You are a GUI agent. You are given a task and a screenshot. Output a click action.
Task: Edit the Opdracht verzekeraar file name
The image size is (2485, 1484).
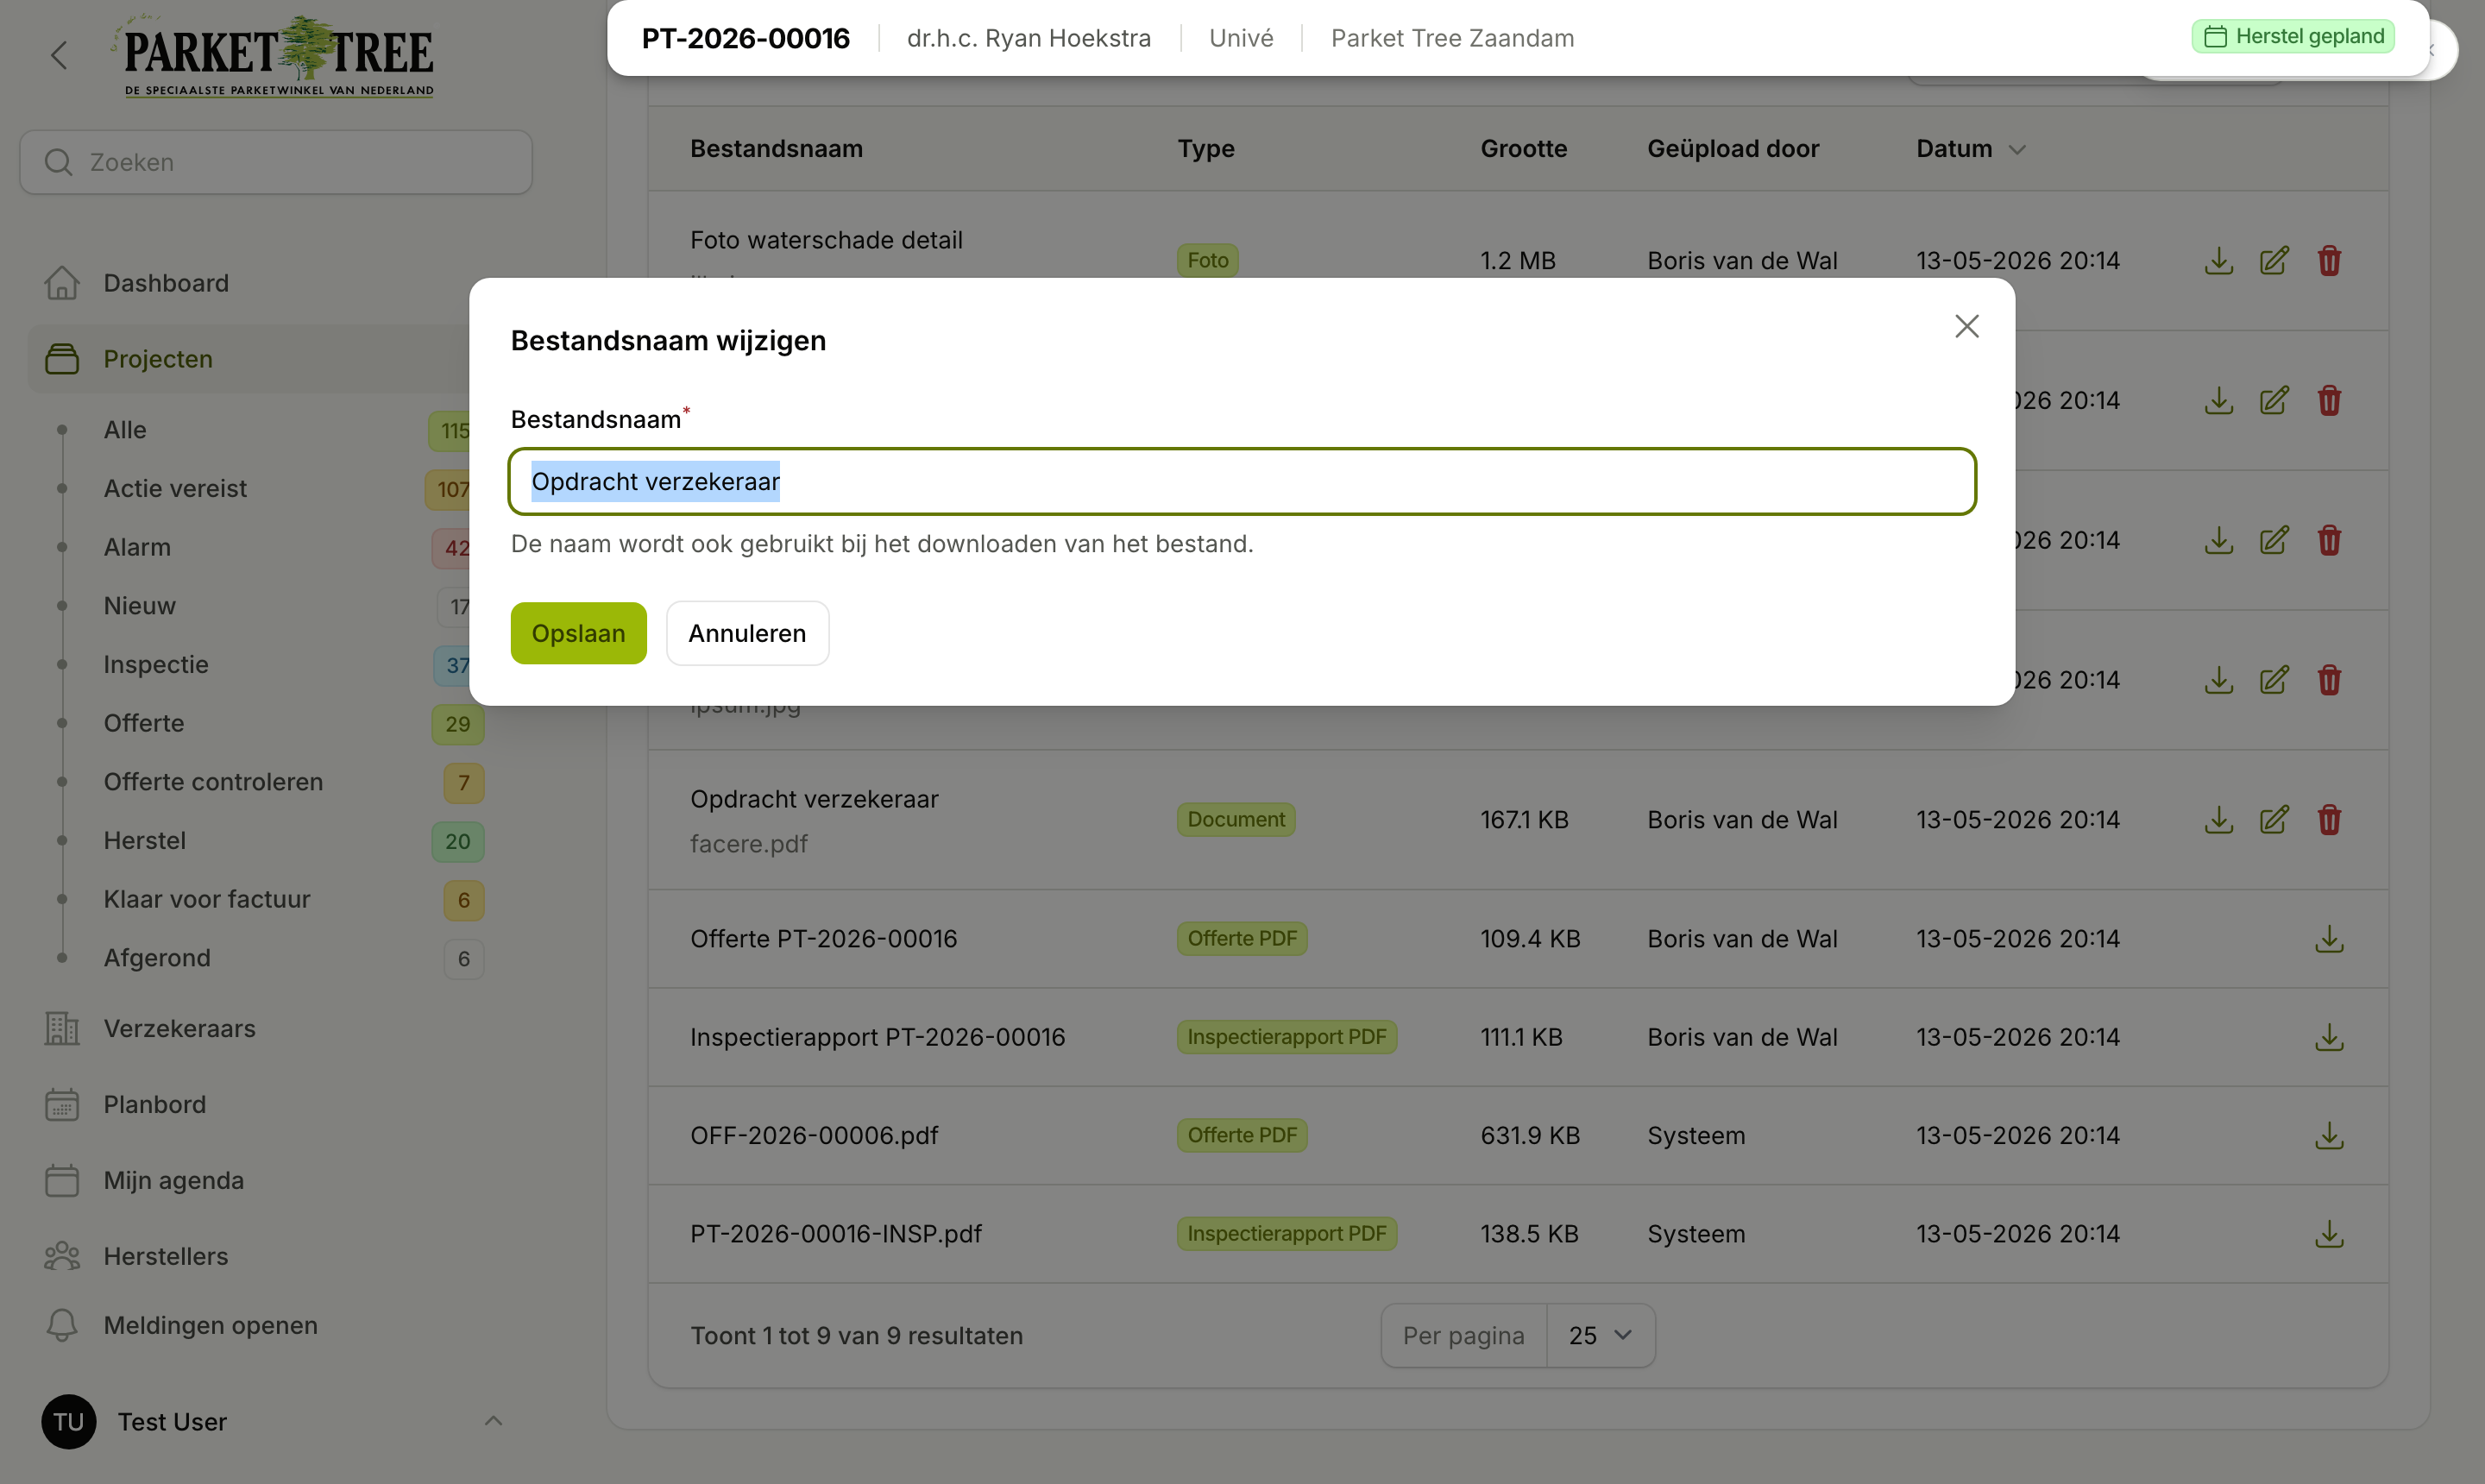(2274, 819)
